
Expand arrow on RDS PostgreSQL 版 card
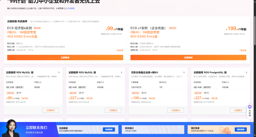246,72
